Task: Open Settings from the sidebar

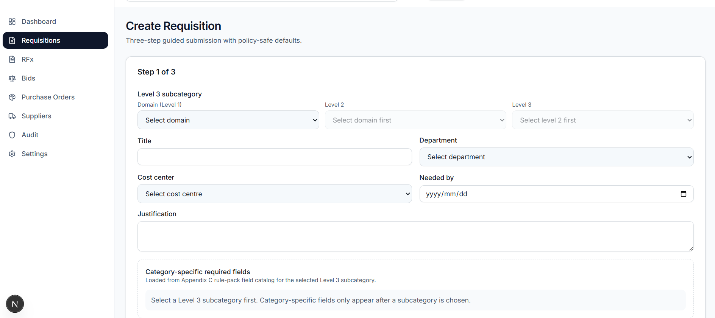Action: (x=55, y=154)
